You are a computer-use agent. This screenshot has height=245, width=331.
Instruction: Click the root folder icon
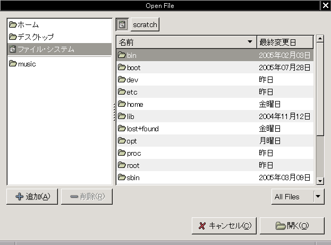[x=122, y=165]
